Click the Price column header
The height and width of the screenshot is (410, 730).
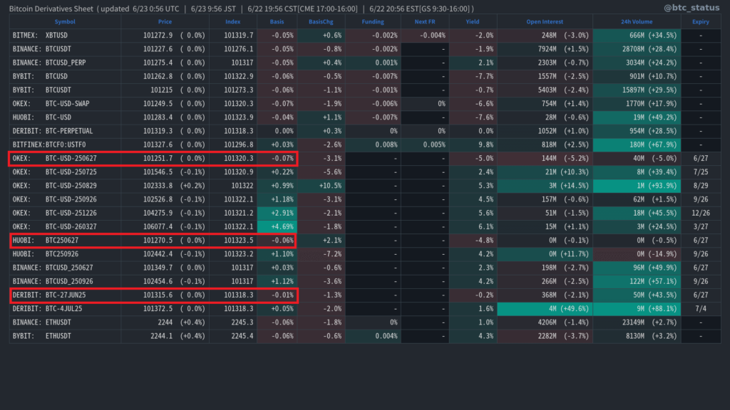[x=165, y=22]
